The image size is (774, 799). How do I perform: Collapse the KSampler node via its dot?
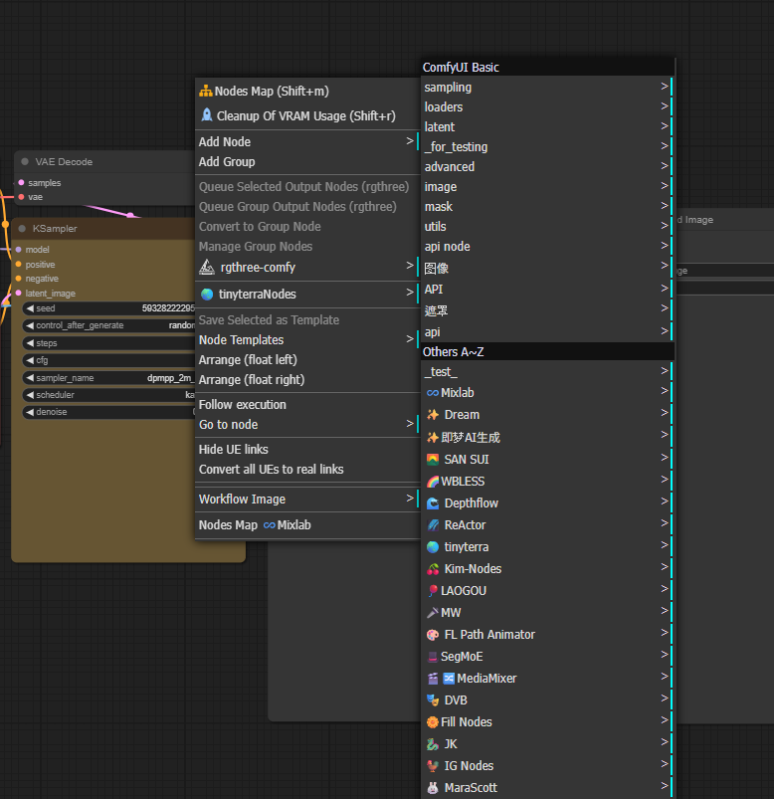[23, 229]
